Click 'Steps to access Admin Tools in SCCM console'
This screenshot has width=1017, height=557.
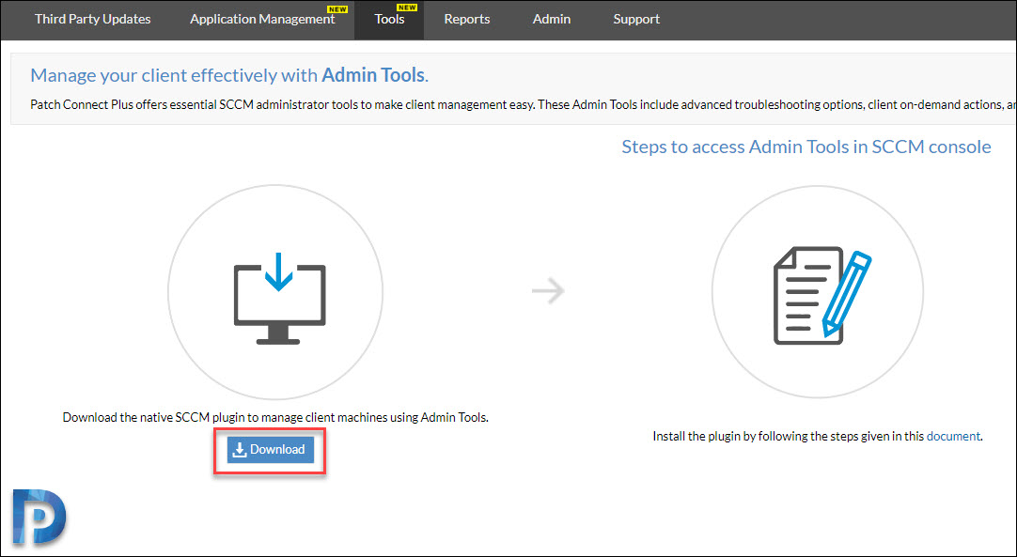[x=806, y=147]
